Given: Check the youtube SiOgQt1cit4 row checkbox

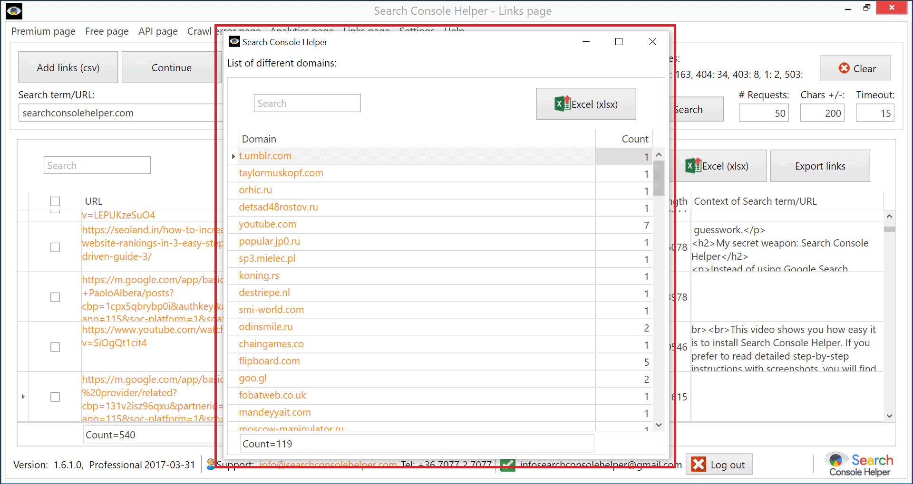Looking at the screenshot, I should [55, 347].
